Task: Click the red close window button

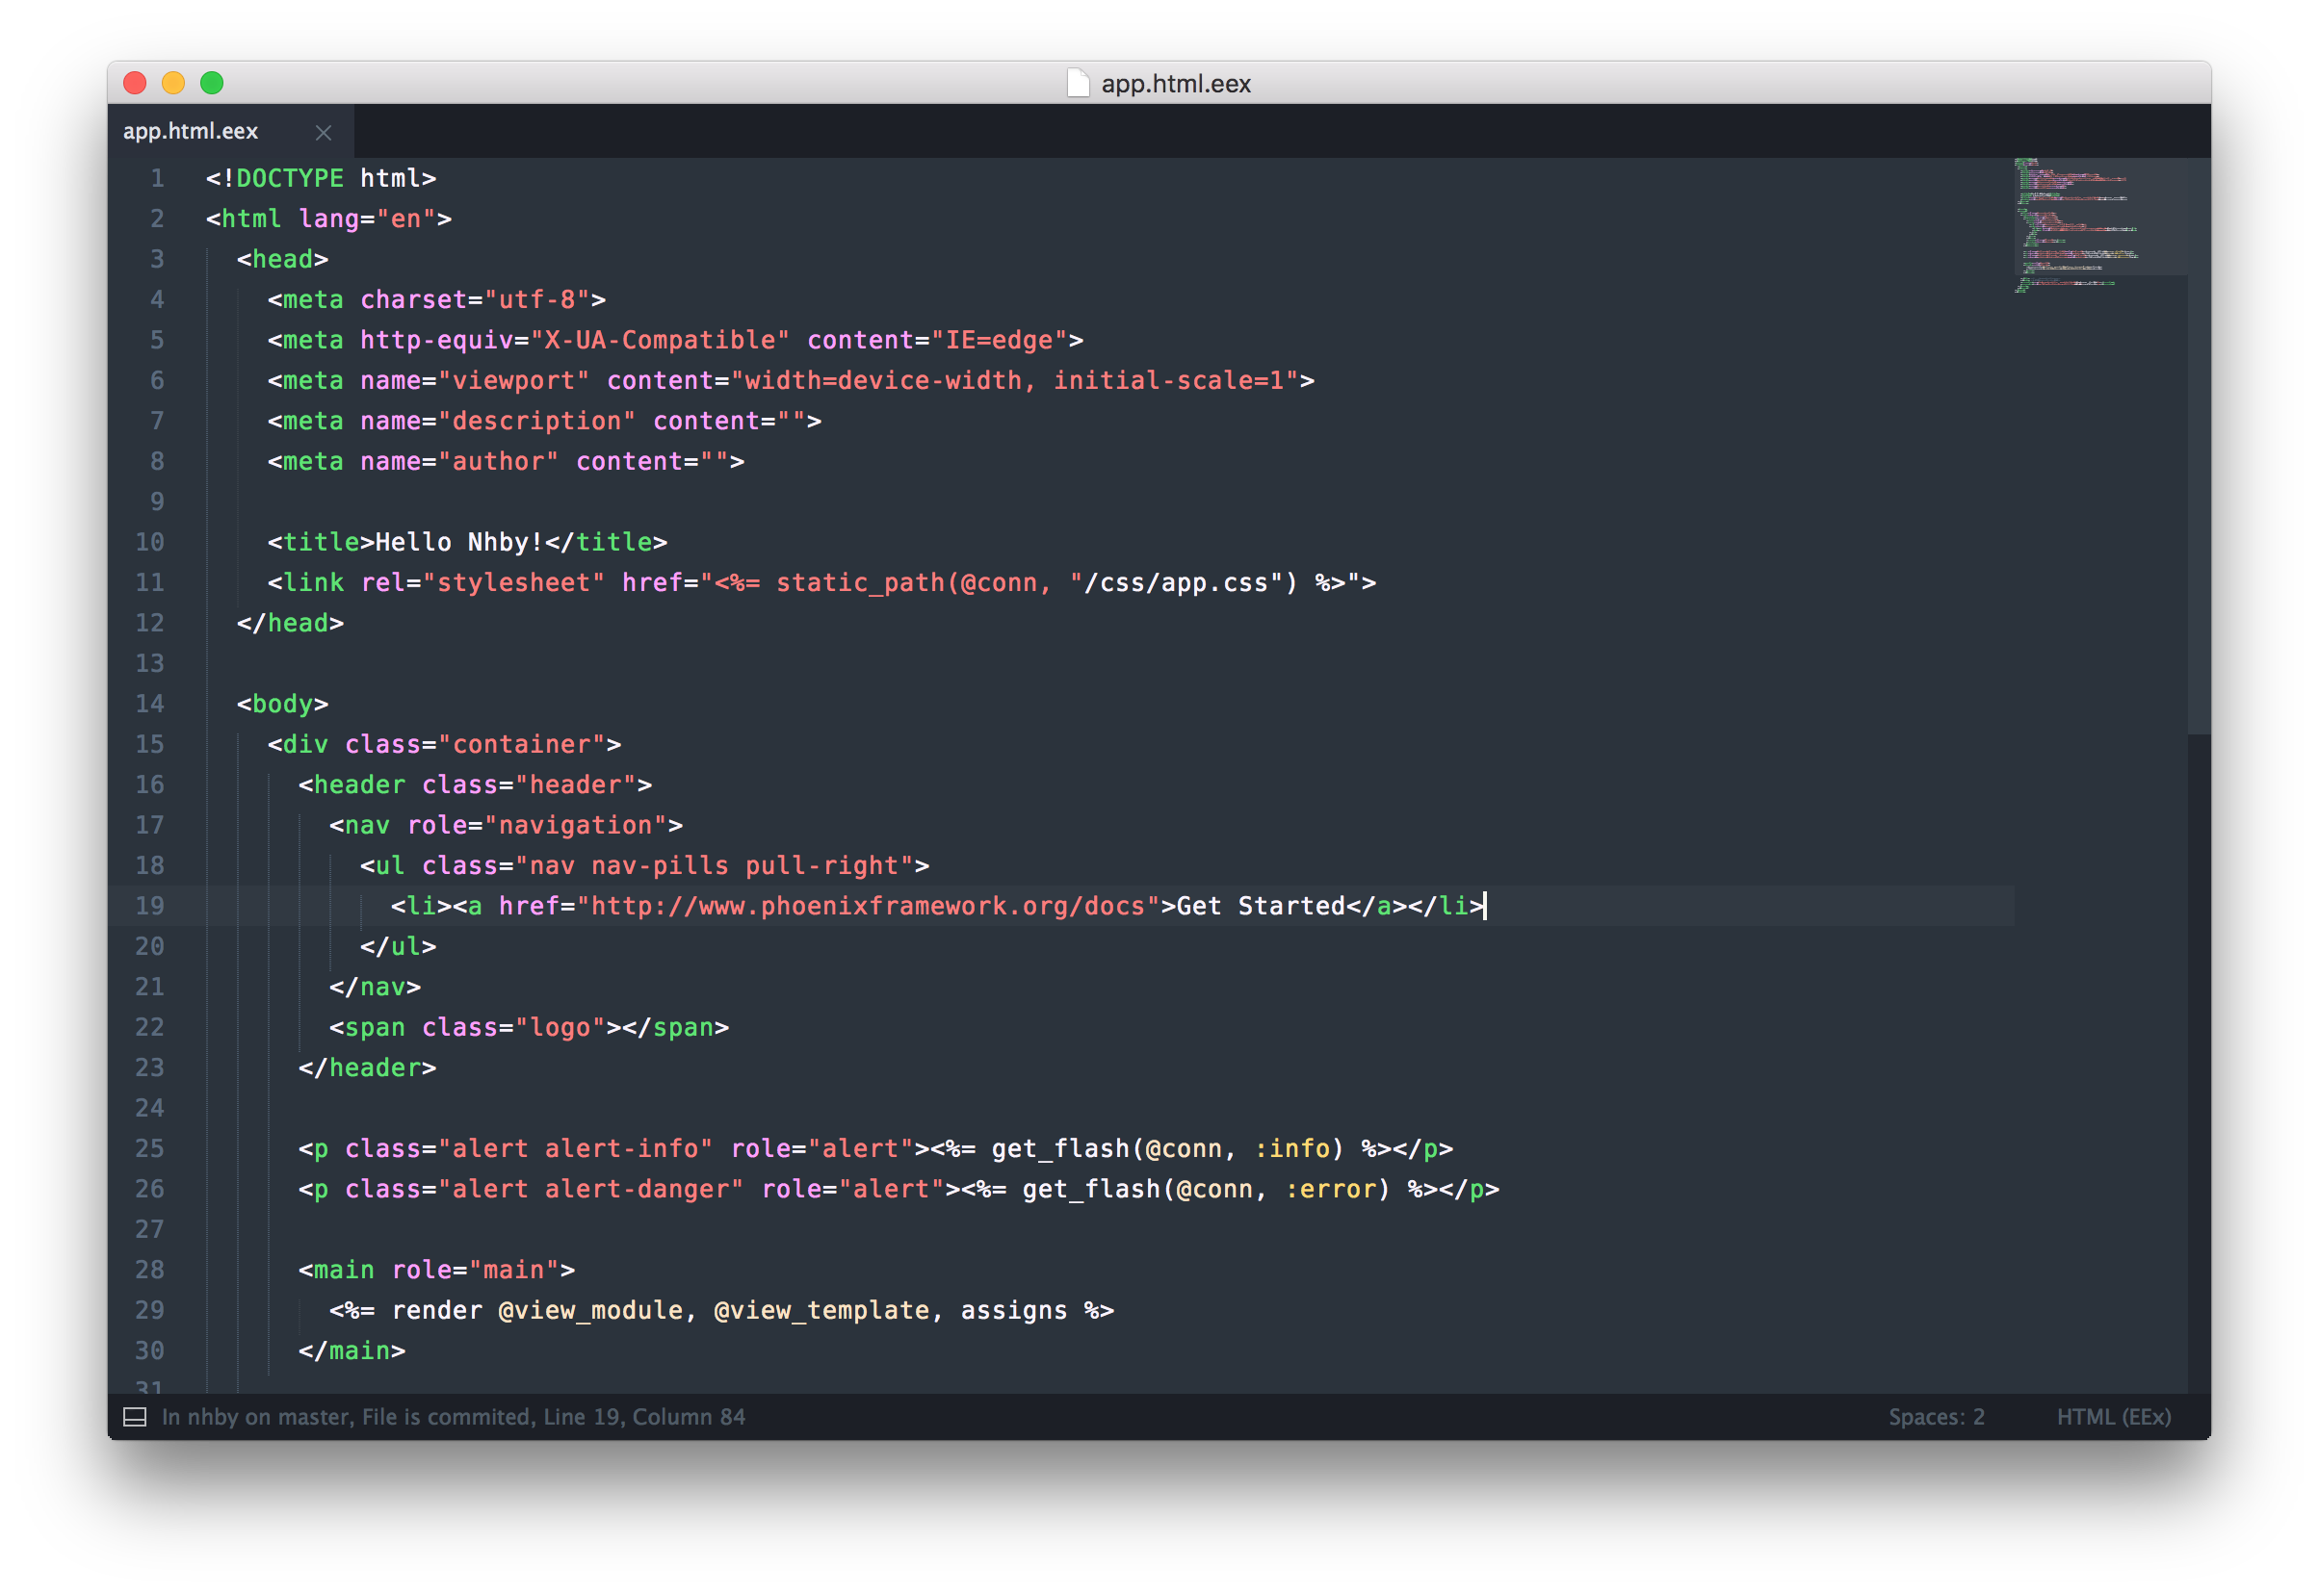Action: pyautogui.click(x=135, y=83)
